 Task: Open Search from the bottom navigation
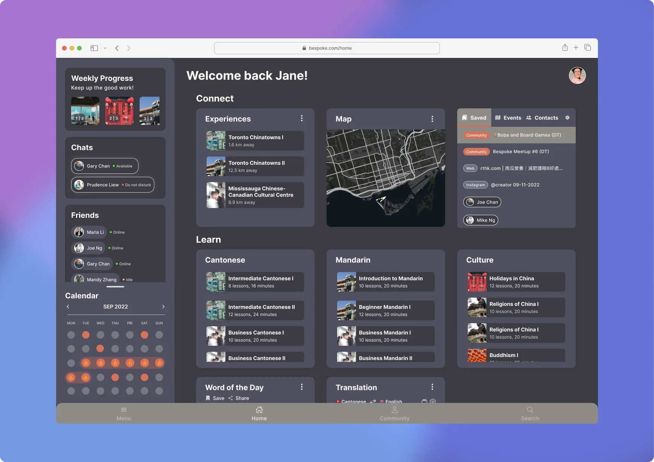coord(530,413)
